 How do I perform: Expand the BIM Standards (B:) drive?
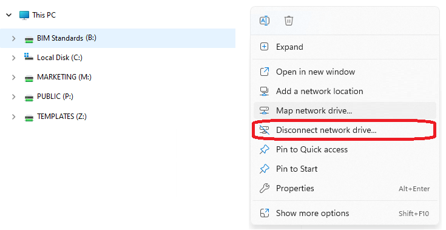13,38
